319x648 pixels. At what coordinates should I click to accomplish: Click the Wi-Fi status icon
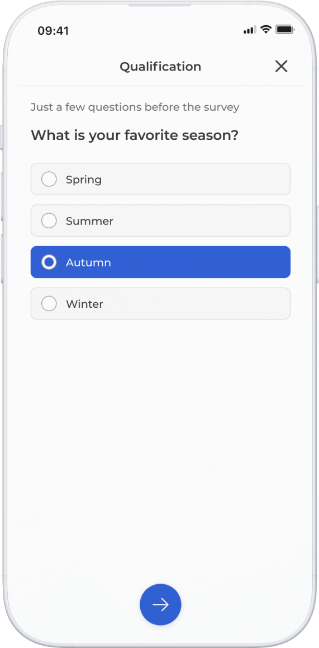266,30
